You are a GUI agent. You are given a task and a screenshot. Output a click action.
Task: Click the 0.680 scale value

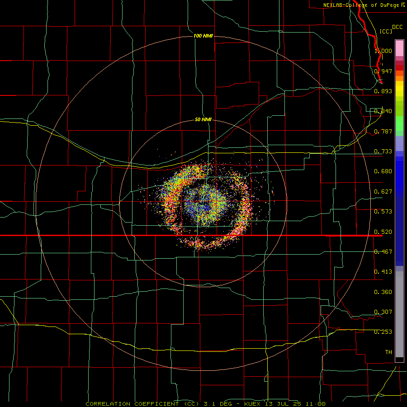(383, 171)
